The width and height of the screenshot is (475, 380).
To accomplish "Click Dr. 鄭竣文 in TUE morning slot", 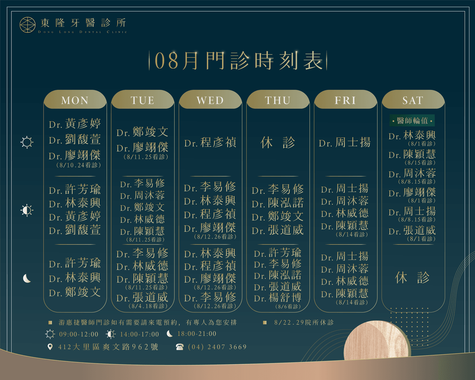I will (142, 132).
